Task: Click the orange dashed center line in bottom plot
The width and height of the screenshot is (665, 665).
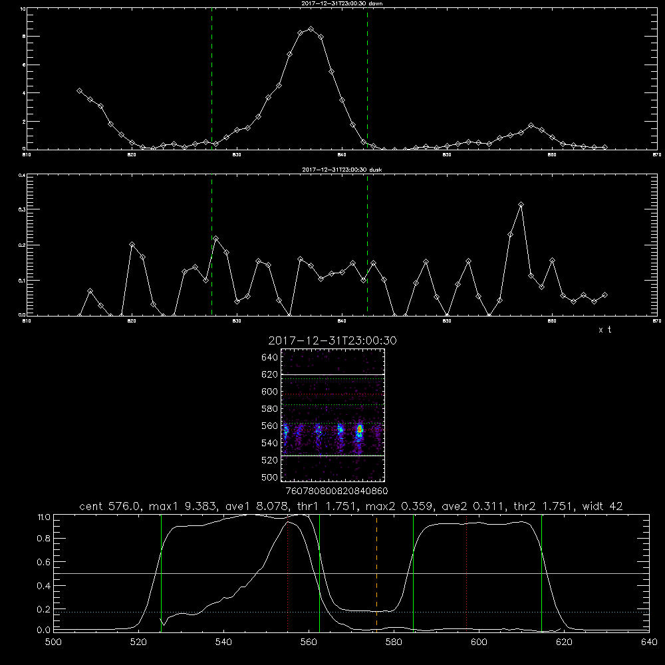Action: (376, 573)
